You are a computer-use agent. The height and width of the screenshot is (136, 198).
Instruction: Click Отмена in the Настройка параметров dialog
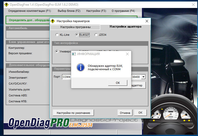[125, 113]
